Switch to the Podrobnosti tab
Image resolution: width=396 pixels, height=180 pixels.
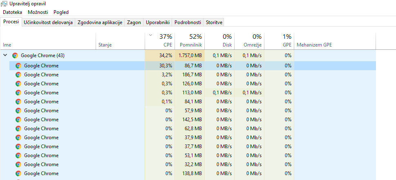[188, 22]
